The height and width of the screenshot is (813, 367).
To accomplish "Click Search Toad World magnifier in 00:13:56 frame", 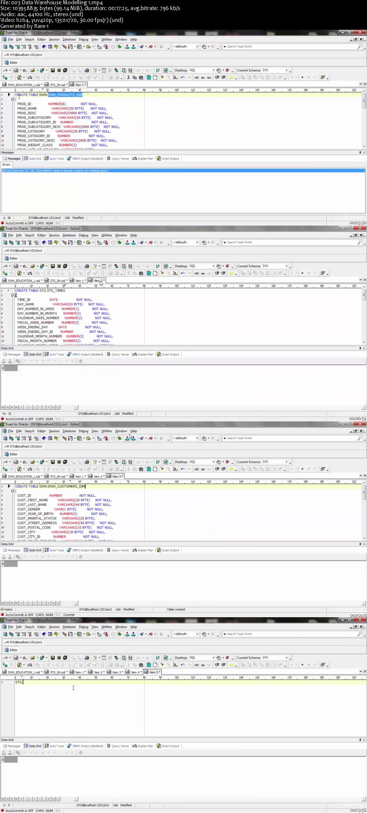I will click(359, 634).
